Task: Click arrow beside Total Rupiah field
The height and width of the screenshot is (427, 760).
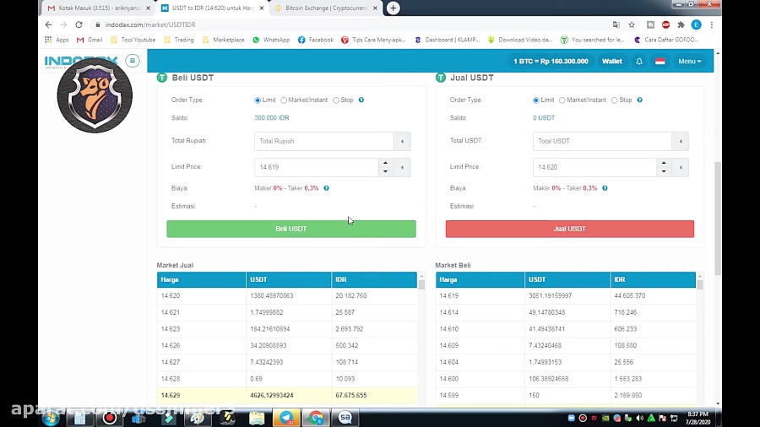Action: click(402, 142)
